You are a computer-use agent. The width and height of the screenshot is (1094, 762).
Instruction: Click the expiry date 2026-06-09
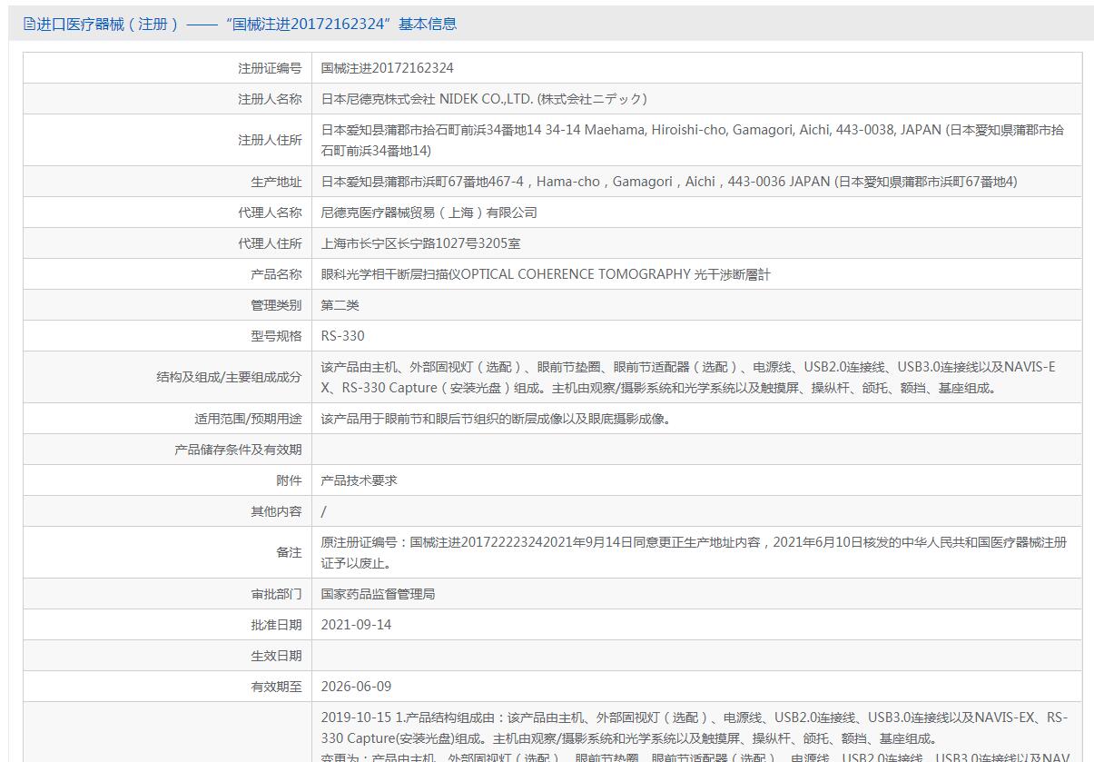(x=356, y=687)
